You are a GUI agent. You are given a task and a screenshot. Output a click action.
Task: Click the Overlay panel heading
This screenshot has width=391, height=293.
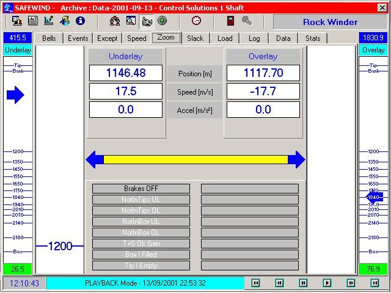click(263, 56)
